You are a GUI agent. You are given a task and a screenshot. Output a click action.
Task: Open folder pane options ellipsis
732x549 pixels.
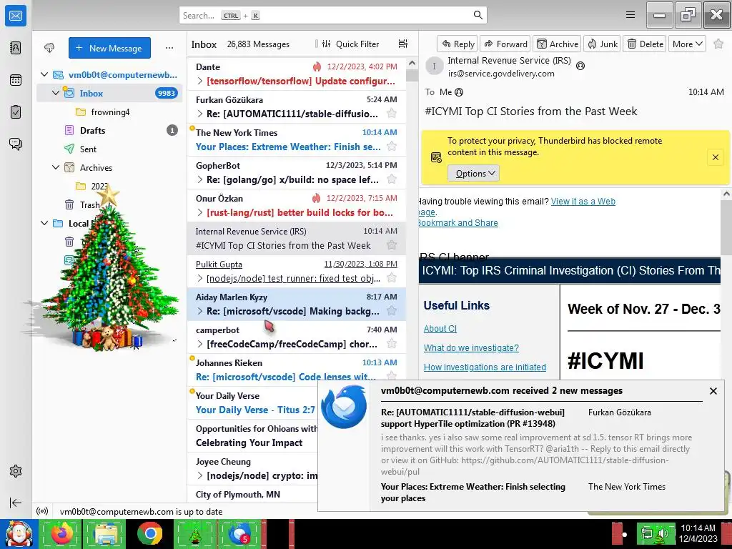[169, 48]
